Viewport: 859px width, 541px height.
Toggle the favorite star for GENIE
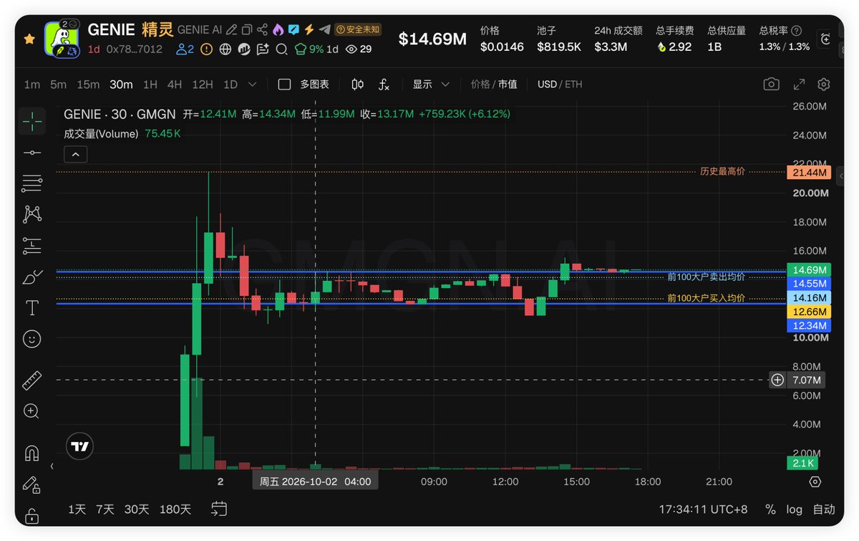29,39
